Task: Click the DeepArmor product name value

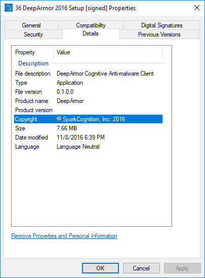Action: [x=70, y=101]
